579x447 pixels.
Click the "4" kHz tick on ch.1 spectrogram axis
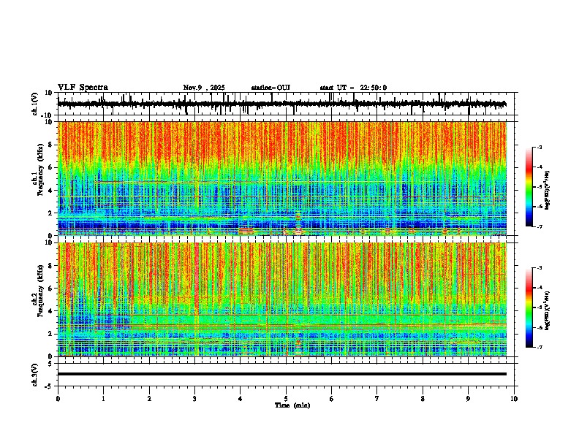[x=51, y=191]
